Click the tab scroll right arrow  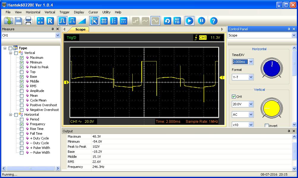tap(222, 29)
